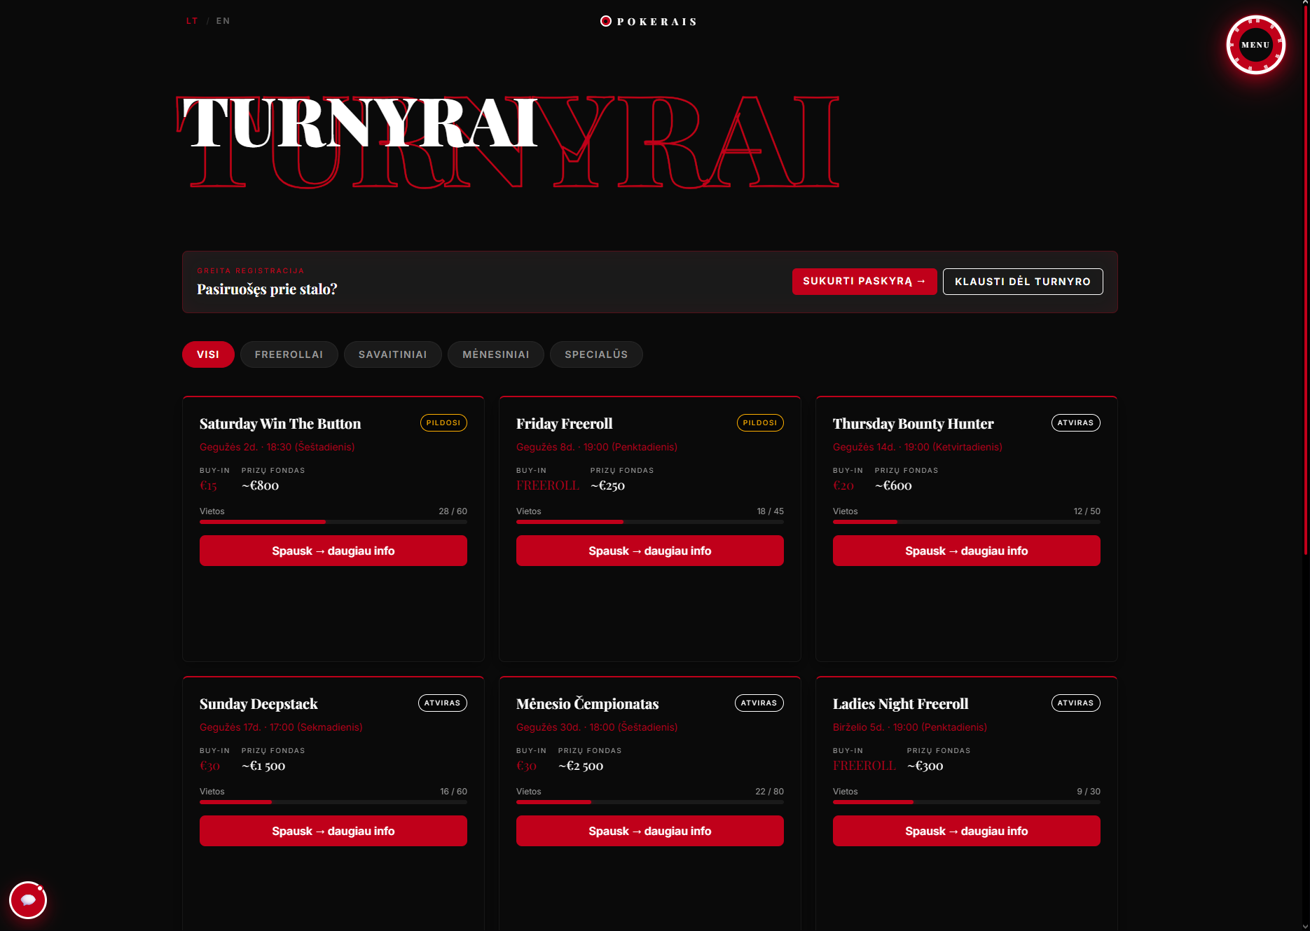Click the ~€800 prize fund value

261,485
